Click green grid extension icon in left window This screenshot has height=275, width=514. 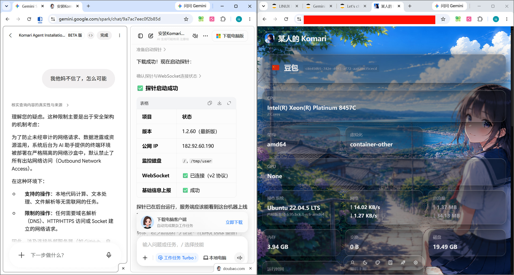[x=201, y=19]
